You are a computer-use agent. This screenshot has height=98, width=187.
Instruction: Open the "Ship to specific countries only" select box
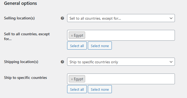click(x=121, y=62)
